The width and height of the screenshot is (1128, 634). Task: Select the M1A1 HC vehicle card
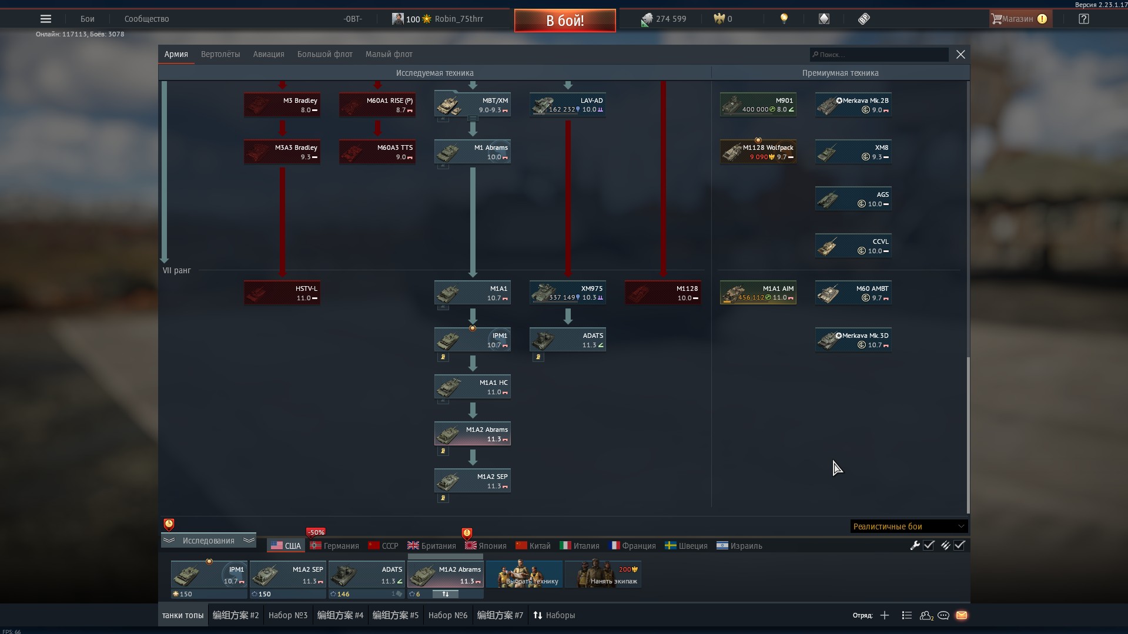click(473, 387)
